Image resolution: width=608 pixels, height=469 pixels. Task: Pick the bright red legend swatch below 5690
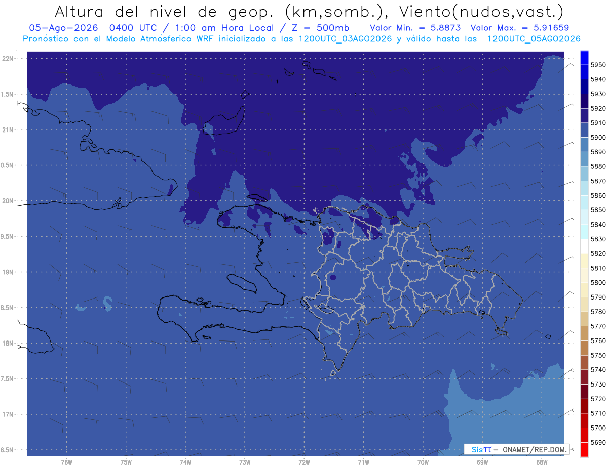(584, 449)
